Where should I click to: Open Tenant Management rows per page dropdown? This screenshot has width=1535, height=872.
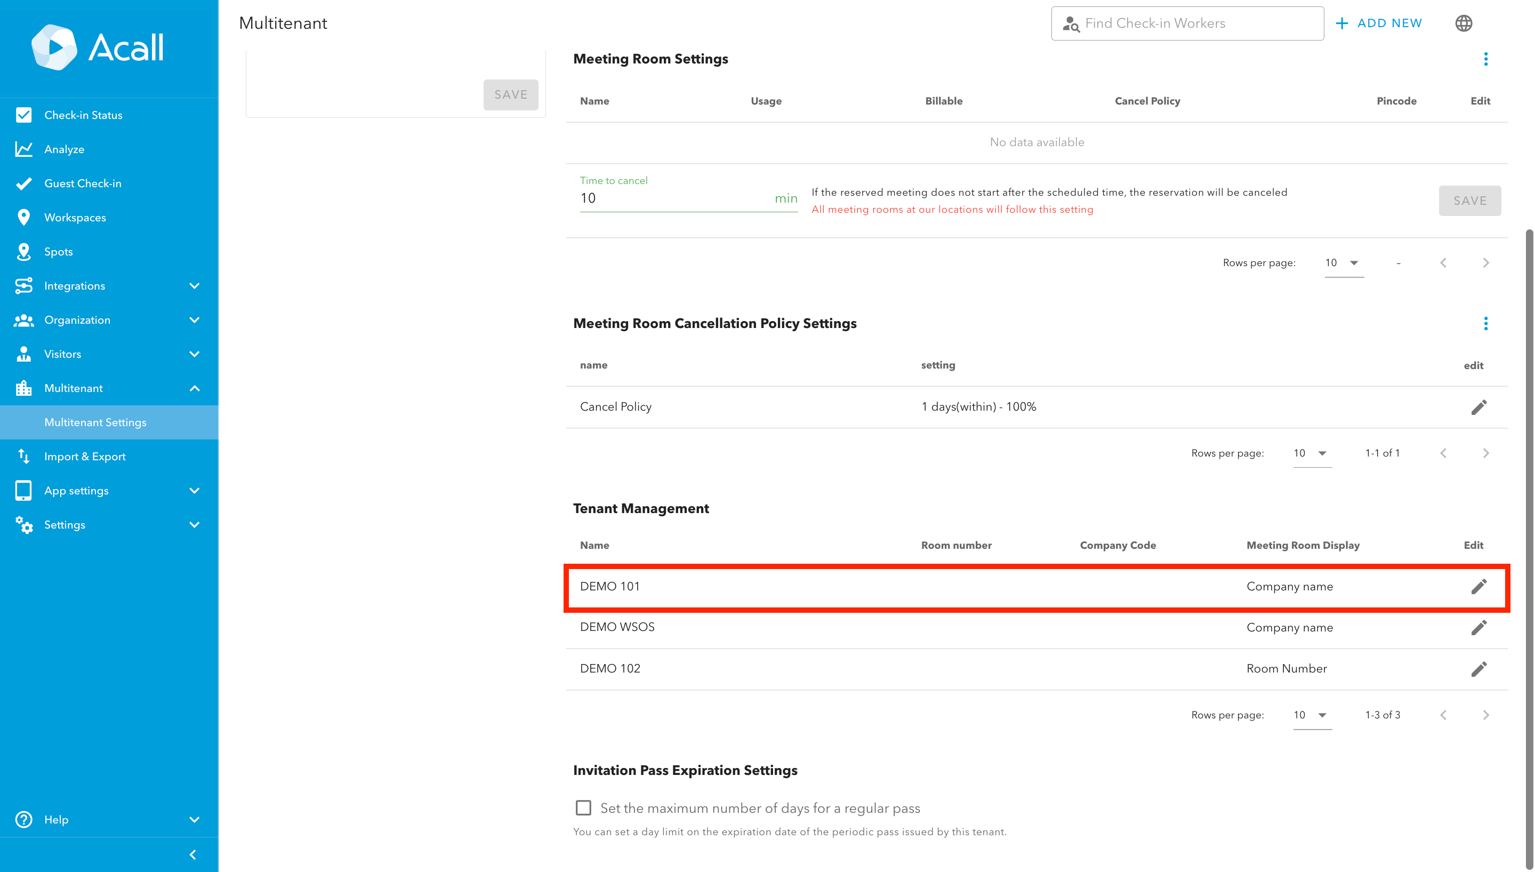point(1311,715)
